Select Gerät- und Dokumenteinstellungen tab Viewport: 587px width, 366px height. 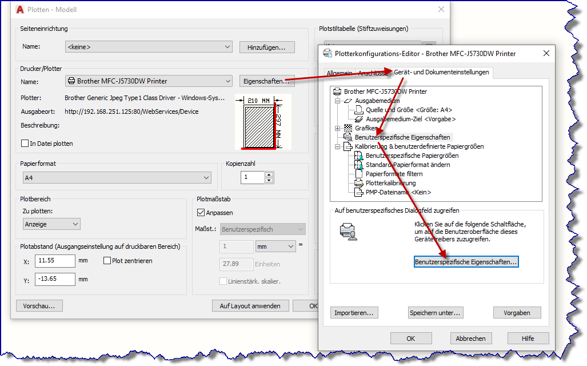coord(441,72)
